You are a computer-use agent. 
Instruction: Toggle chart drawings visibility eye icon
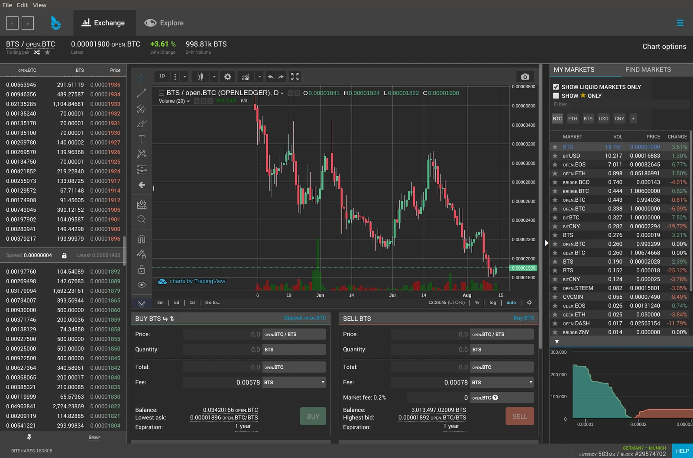click(142, 285)
